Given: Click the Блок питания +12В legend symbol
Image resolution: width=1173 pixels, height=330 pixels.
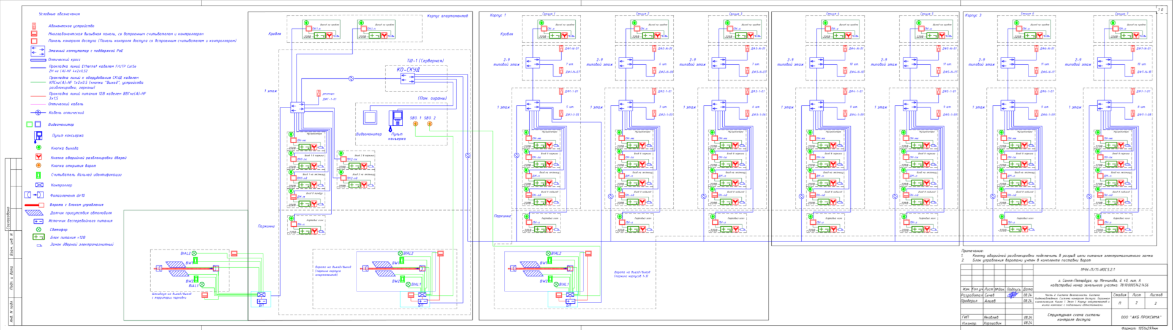Looking at the screenshot, I should coord(38,237).
